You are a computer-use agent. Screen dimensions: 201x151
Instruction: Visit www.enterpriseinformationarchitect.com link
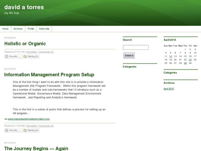29,119
